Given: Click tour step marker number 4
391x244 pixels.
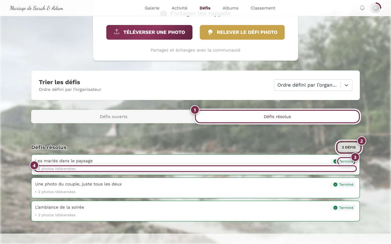Looking at the screenshot, I should 34,165.
